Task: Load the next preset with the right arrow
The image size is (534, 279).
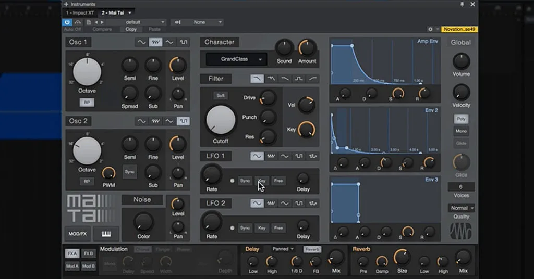Action: pyautogui.click(x=102, y=22)
